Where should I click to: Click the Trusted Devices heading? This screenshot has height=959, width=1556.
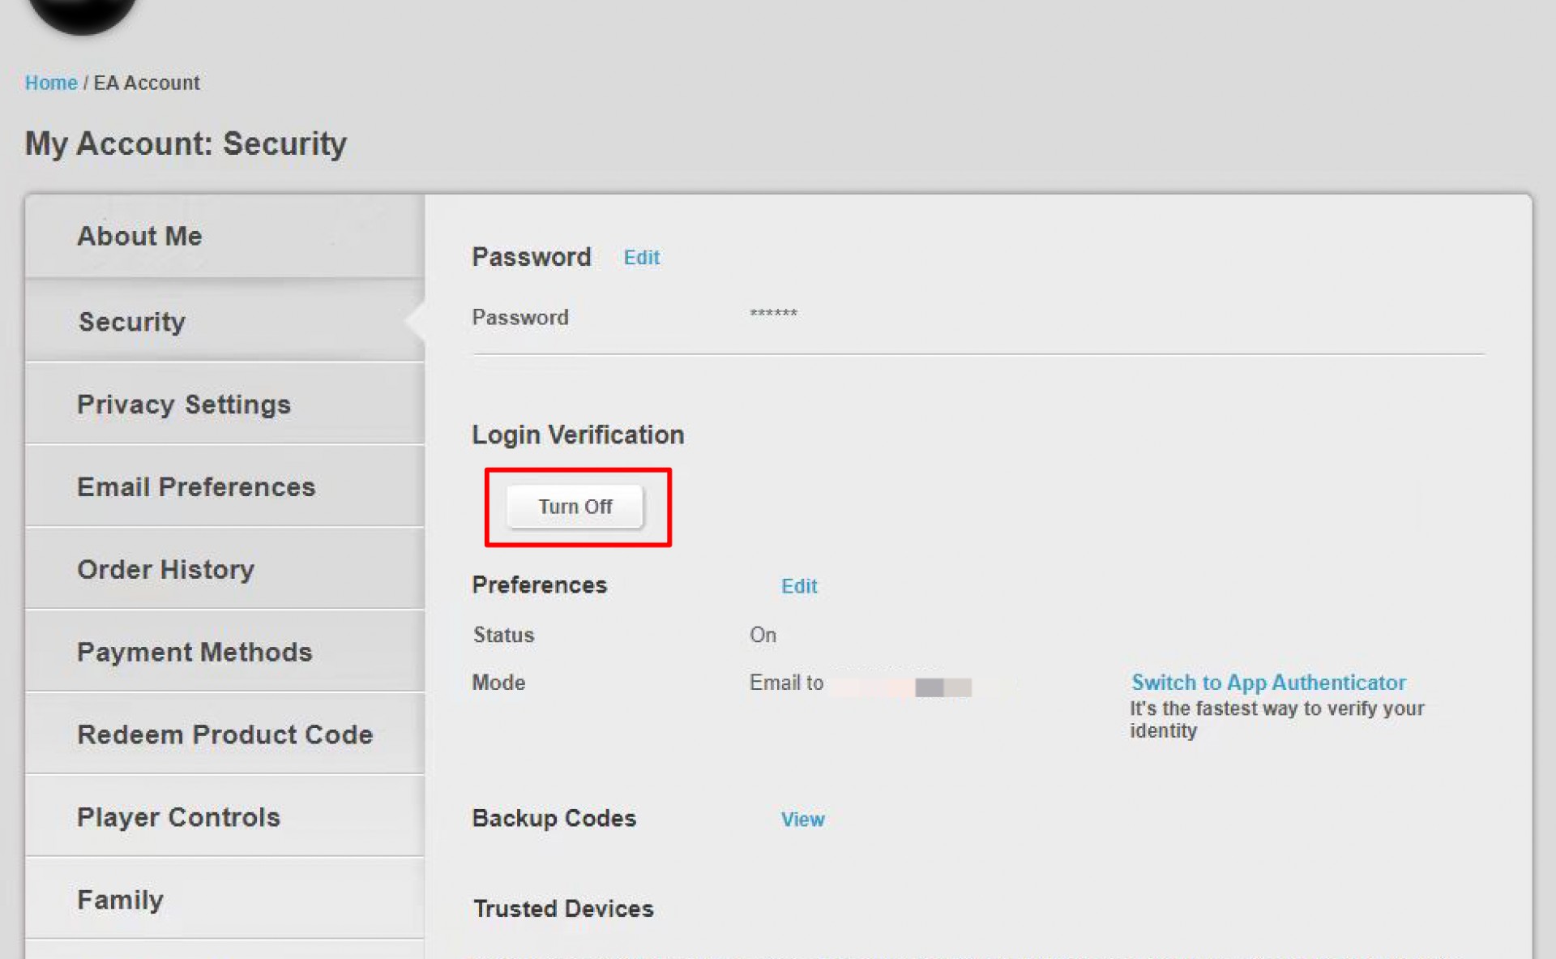(x=563, y=909)
